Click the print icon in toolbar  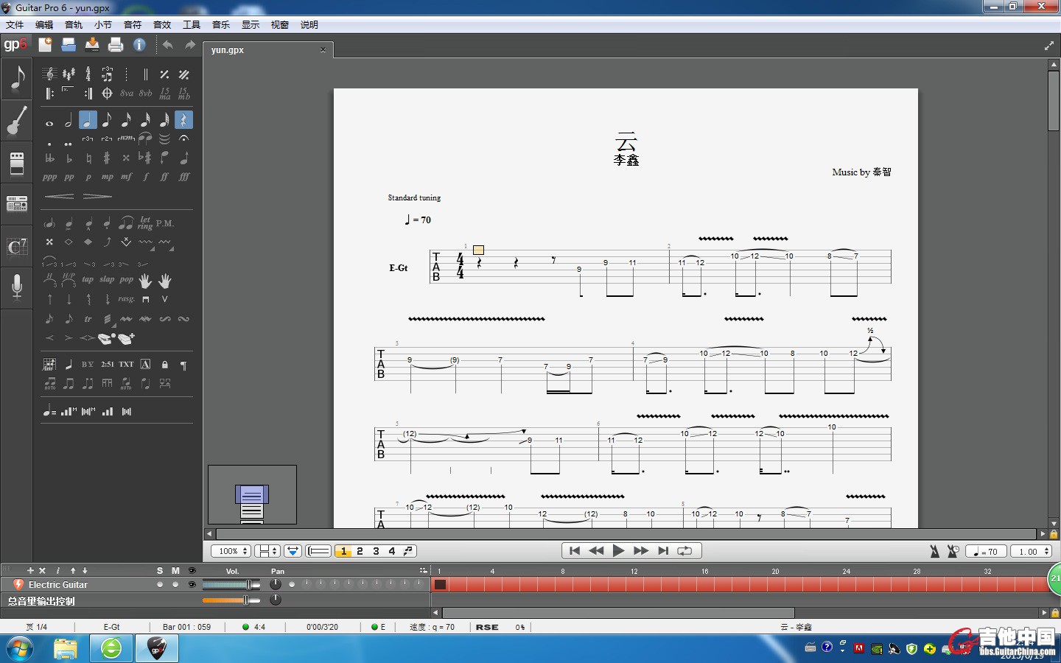(x=116, y=45)
